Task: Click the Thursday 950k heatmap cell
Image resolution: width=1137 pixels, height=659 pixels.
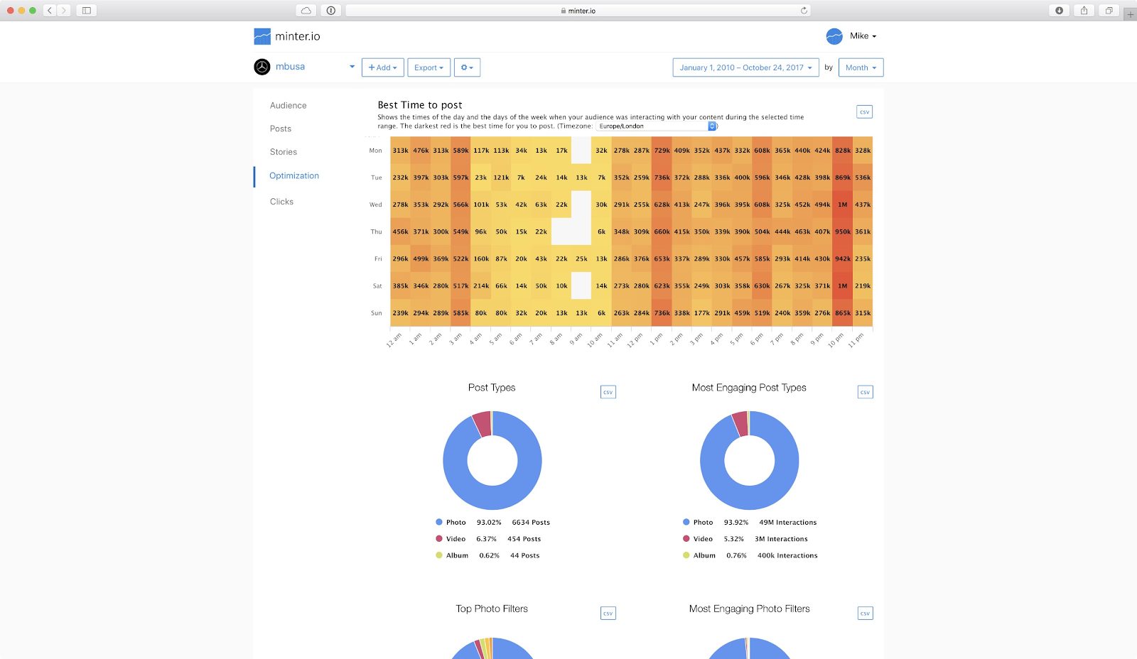Action: tap(843, 232)
